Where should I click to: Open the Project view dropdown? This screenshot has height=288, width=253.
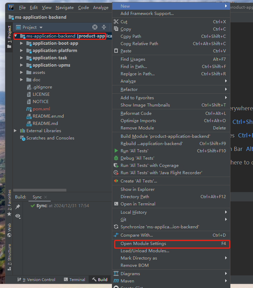[32, 27]
